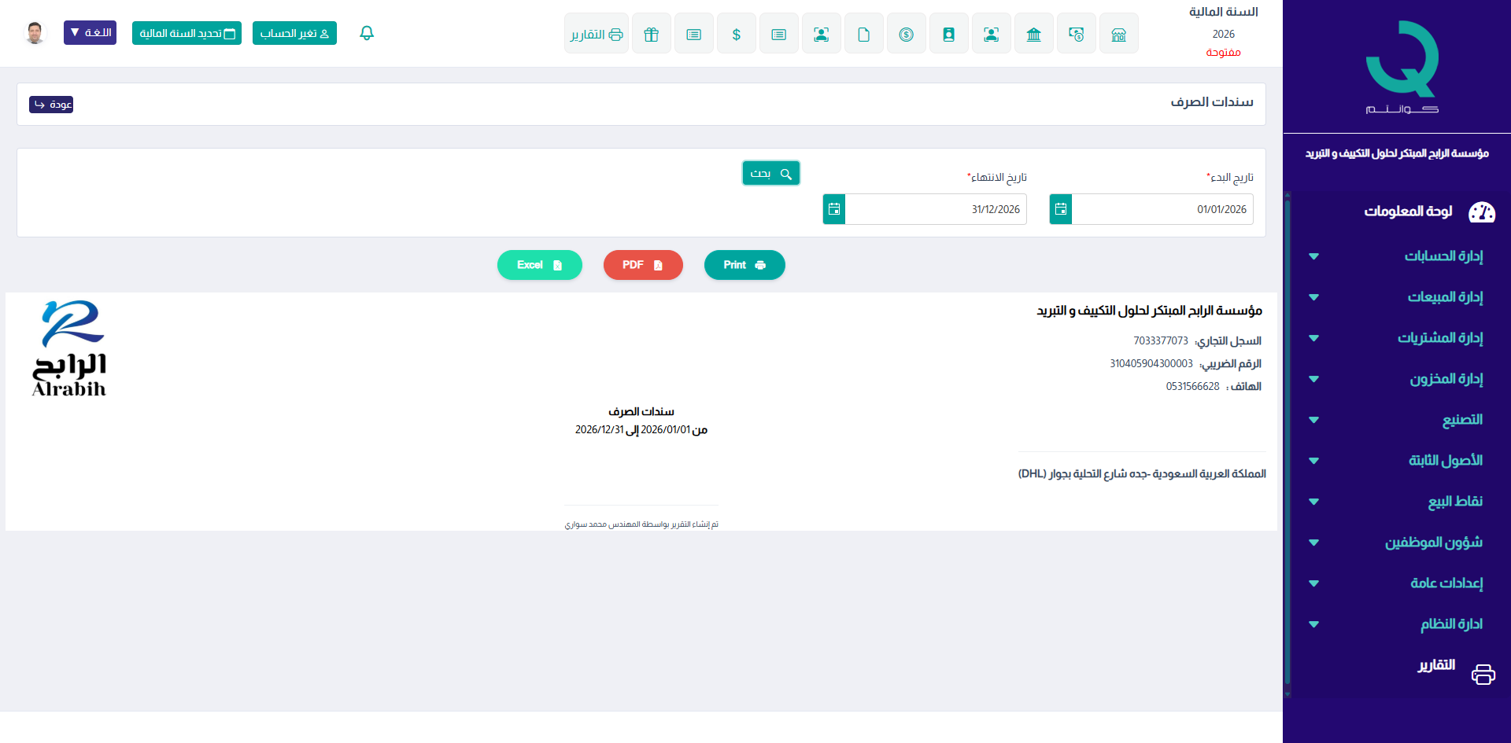The image size is (1511, 743).
Task: Click the coin circle dollar icon
Action: (x=906, y=34)
